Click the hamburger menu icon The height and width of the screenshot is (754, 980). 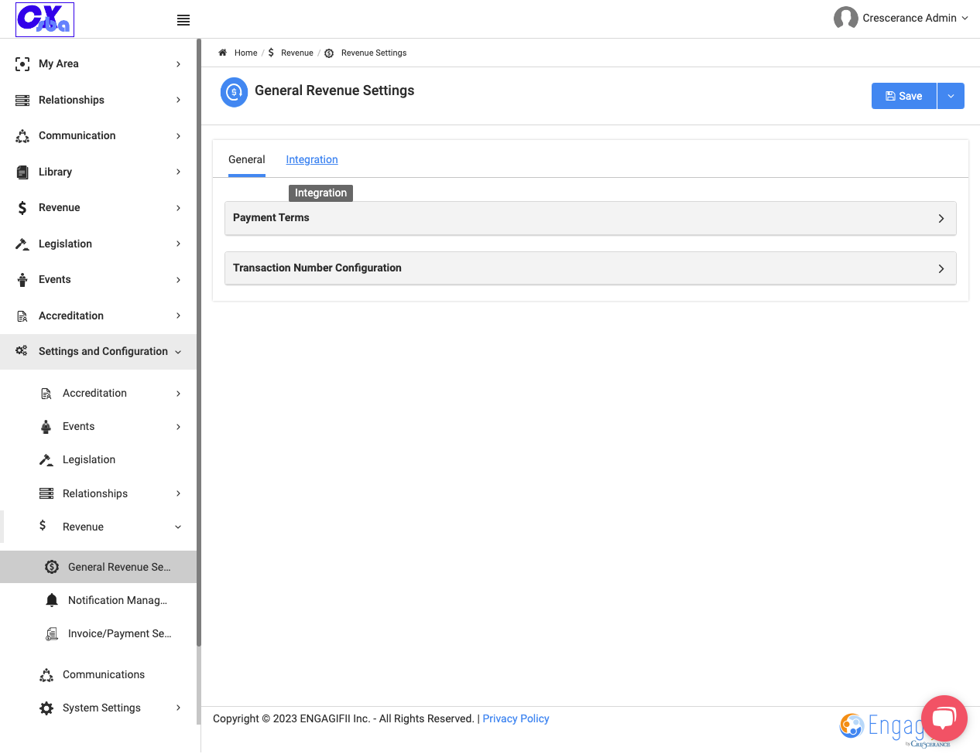click(x=183, y=20)
